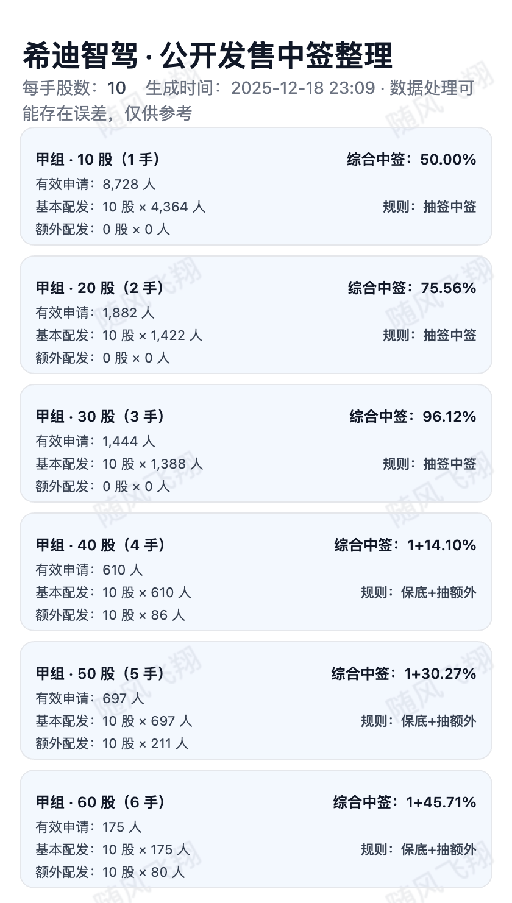Click 基本配发 10 股 × 175 人
Screen dimensions: 512x903
tap(113, 849)
